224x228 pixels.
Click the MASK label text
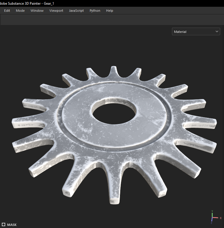(12, 225)
